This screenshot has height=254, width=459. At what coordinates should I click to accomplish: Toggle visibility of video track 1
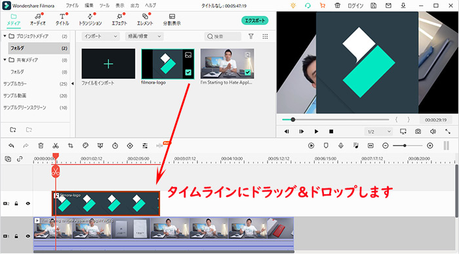tap(28, 236)
